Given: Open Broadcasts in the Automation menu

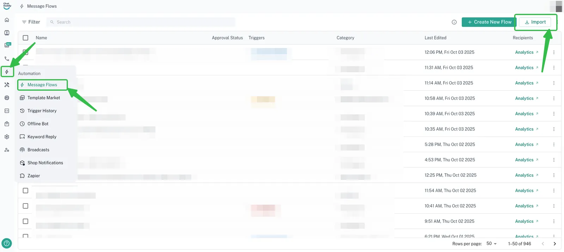Looking at the screenshot, I should click(38, 150).
